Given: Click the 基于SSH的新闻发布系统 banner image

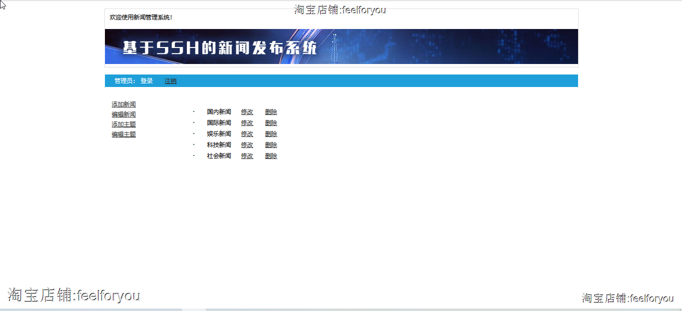Looking at the screenshot, I should click(x=341, y=46).
